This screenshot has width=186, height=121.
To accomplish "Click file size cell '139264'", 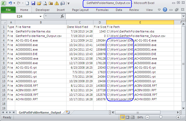I will pyautogui.click(x=100, y=40).
